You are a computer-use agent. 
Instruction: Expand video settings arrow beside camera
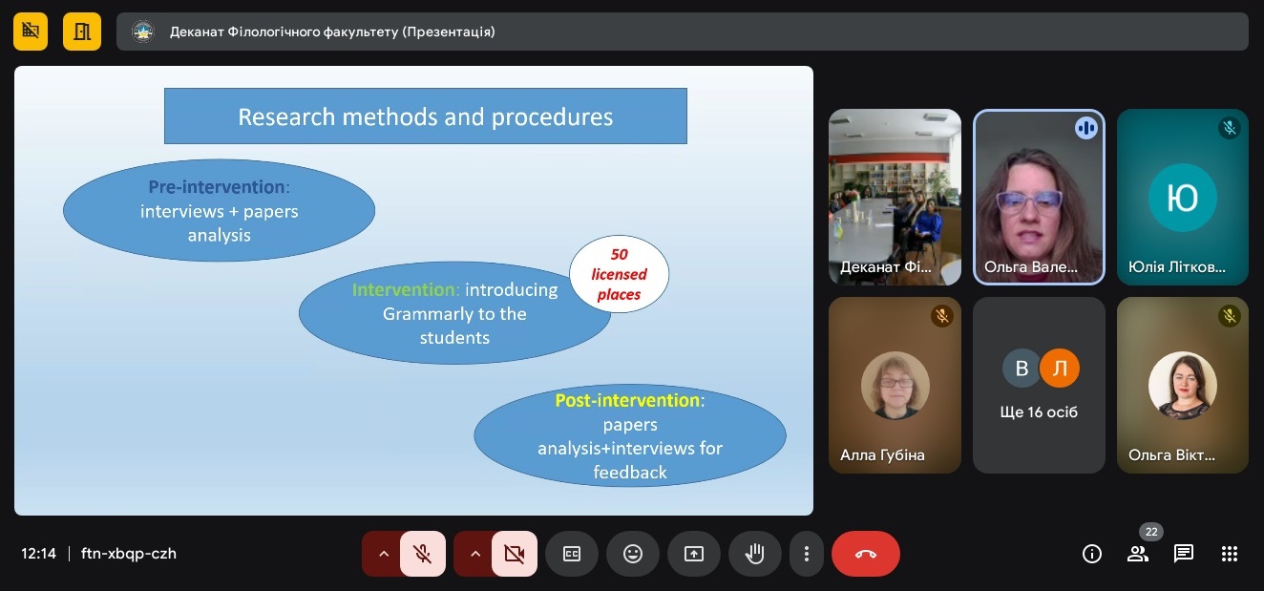[x=474, y=554]
